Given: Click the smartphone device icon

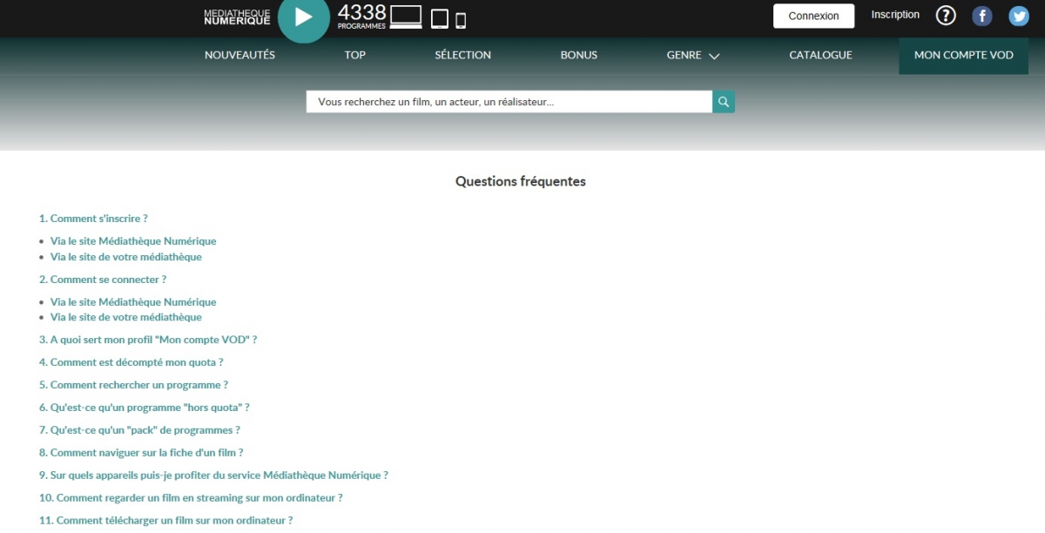Looking at the screenshot, I should (x=461, y=19).
